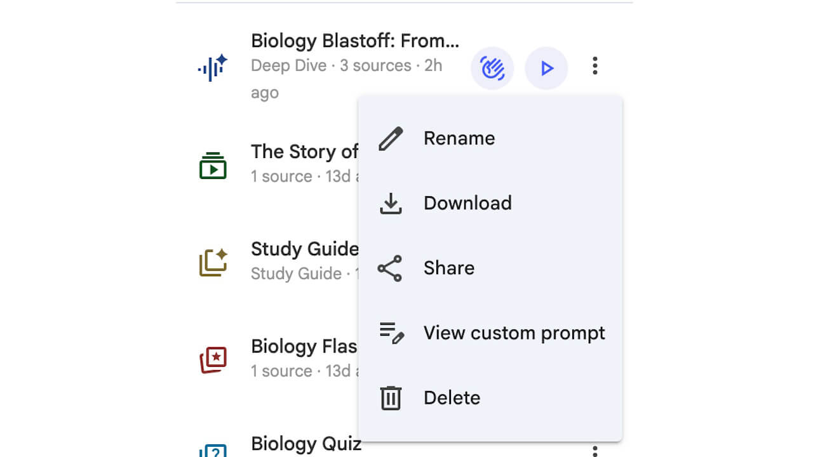Select Delete from the context menu
The width and height of the screenshot is (813, 457).
click(452, 398)
